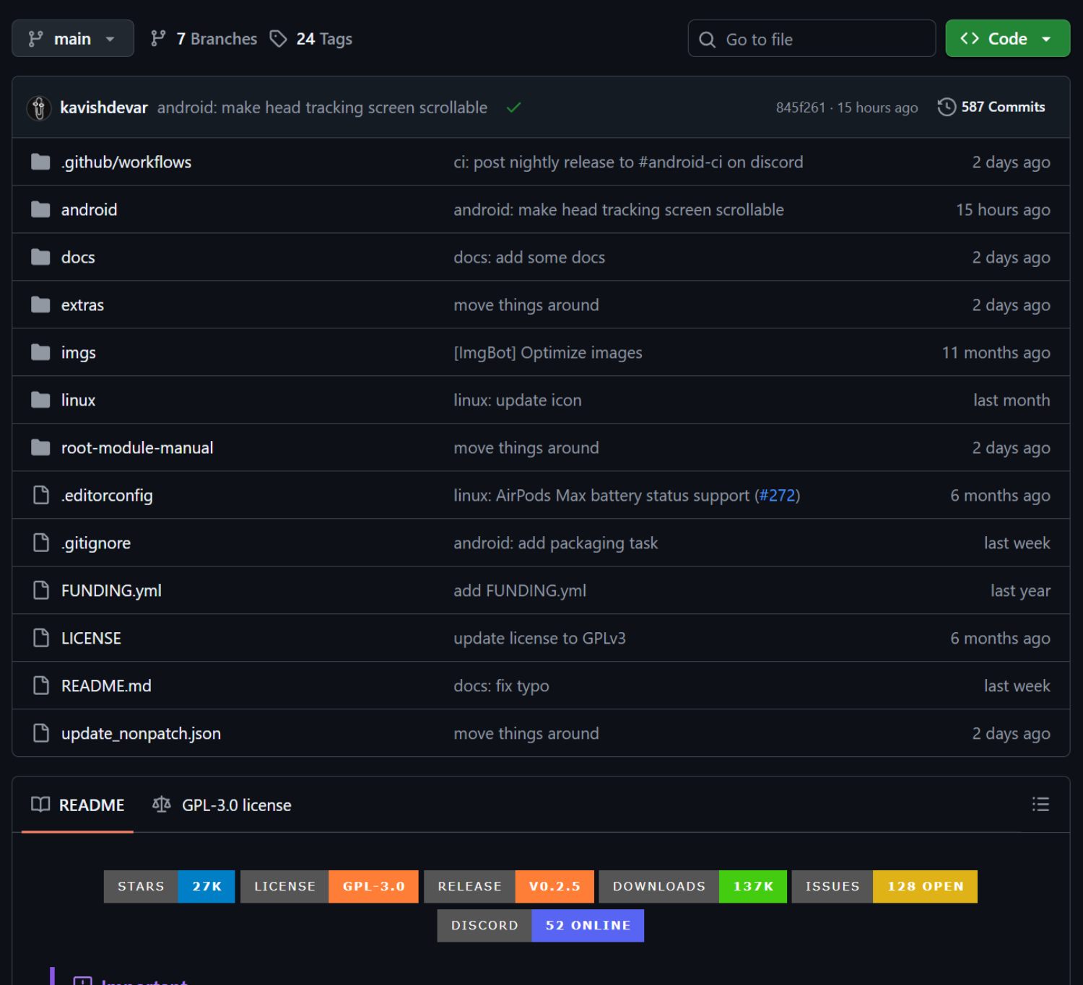The image size is (1083, 985).
Task: Switch to the GPL-3.0 license tab
Action: coord(222,805)
